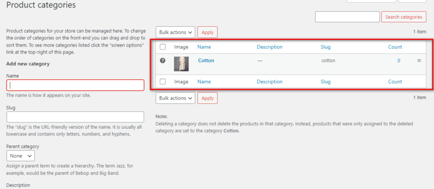Click the top Apply button
The image size is (434, 189).
[208, 32]
